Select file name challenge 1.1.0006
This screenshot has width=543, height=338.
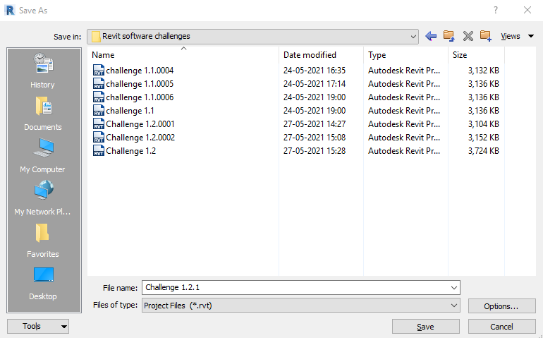[x=140, y=97]
